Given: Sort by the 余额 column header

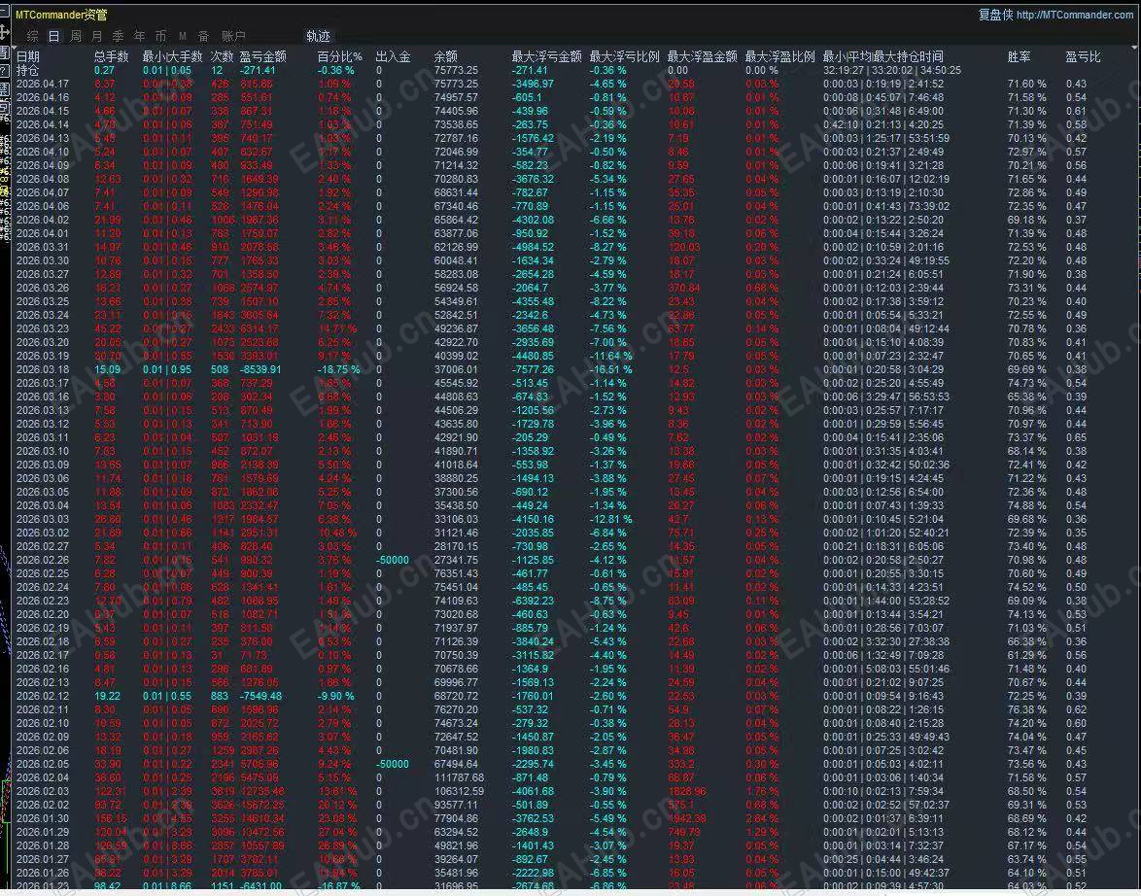Looking at the screenshot, I should (x=445, y=56).
